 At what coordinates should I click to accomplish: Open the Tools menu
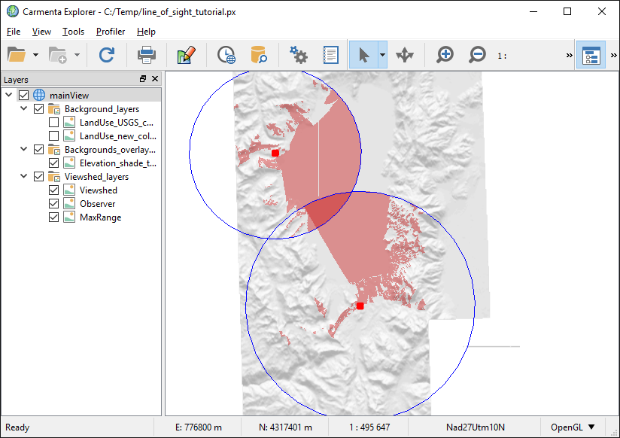point(73,32)
